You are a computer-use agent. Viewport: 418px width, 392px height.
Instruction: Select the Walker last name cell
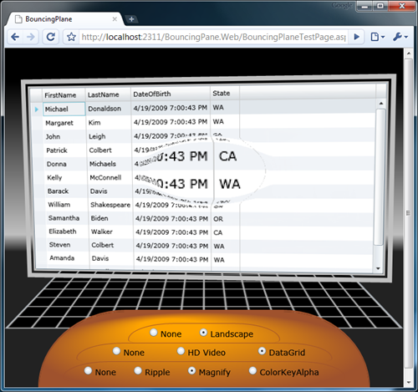(x=111, y=232)
